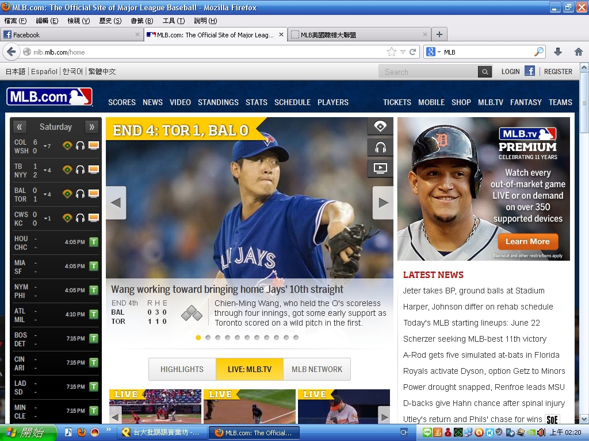Open FANTASY navigation link

[x=526, y=102]
